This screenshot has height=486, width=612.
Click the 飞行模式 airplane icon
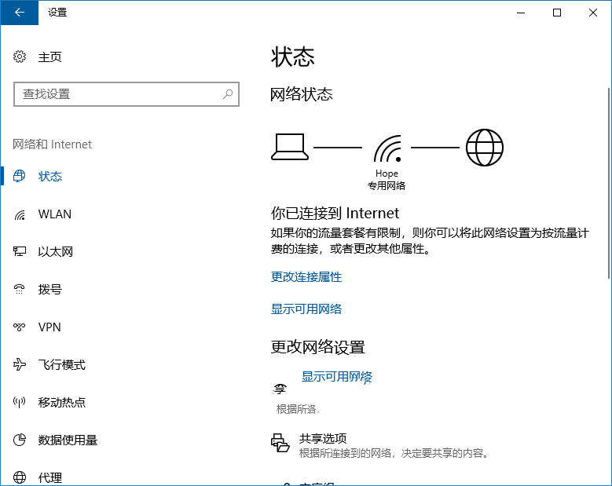(x=19, y=364)
